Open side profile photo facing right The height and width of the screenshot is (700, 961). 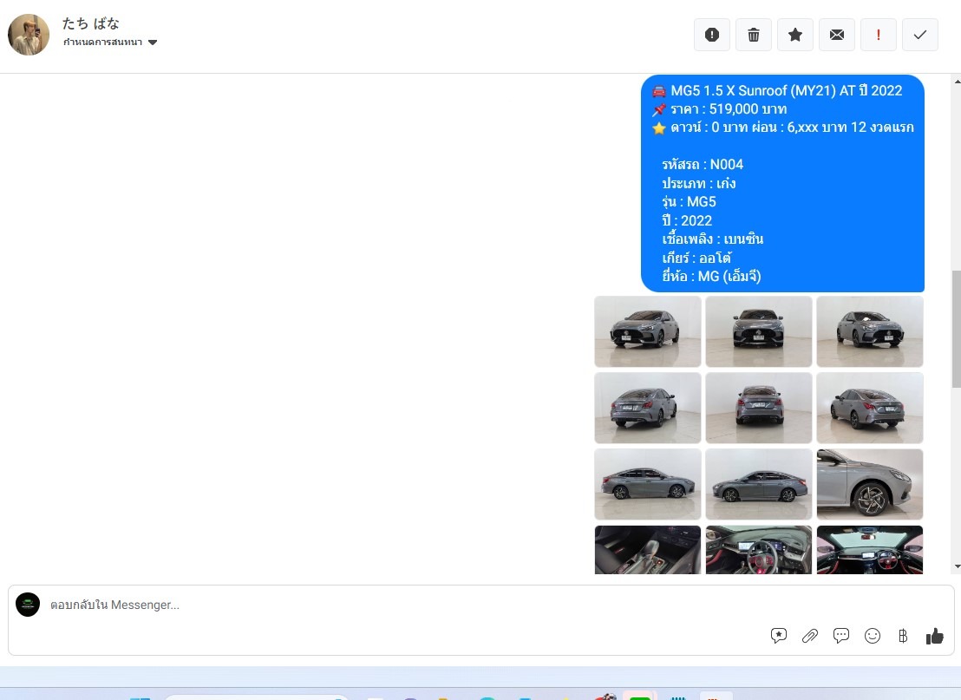tap(648, 484)
